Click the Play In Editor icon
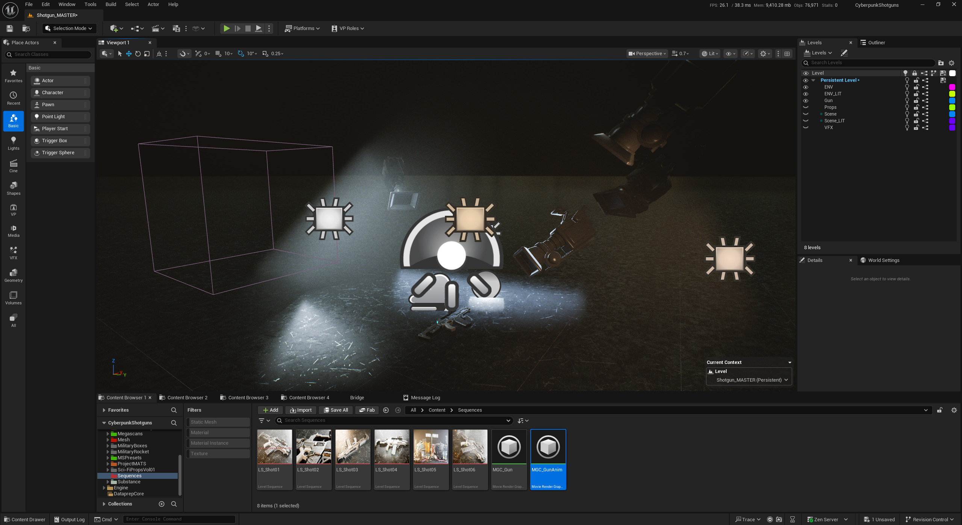This screenshot has width=962, height=525. [x=227, y=28]
